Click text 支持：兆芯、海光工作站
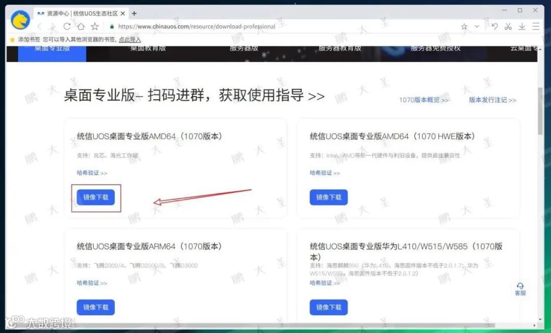Image resolution: width=551 pixels, height=333 pixels. point(108,155)
